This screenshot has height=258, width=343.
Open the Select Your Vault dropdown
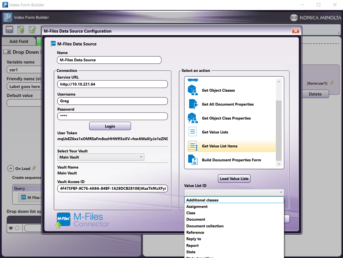101,157
